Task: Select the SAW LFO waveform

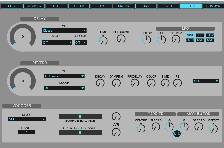Action: pyautogui.click(x=210, y=35)
